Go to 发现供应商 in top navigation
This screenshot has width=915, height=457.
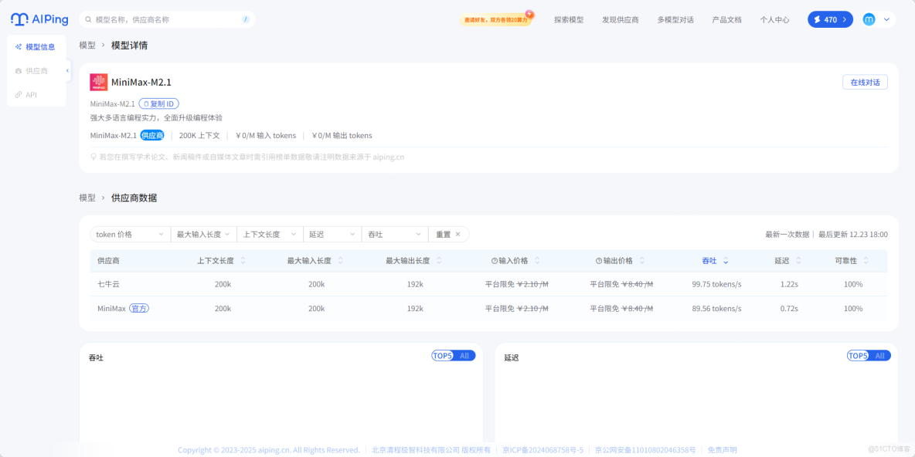coord(621,19)
